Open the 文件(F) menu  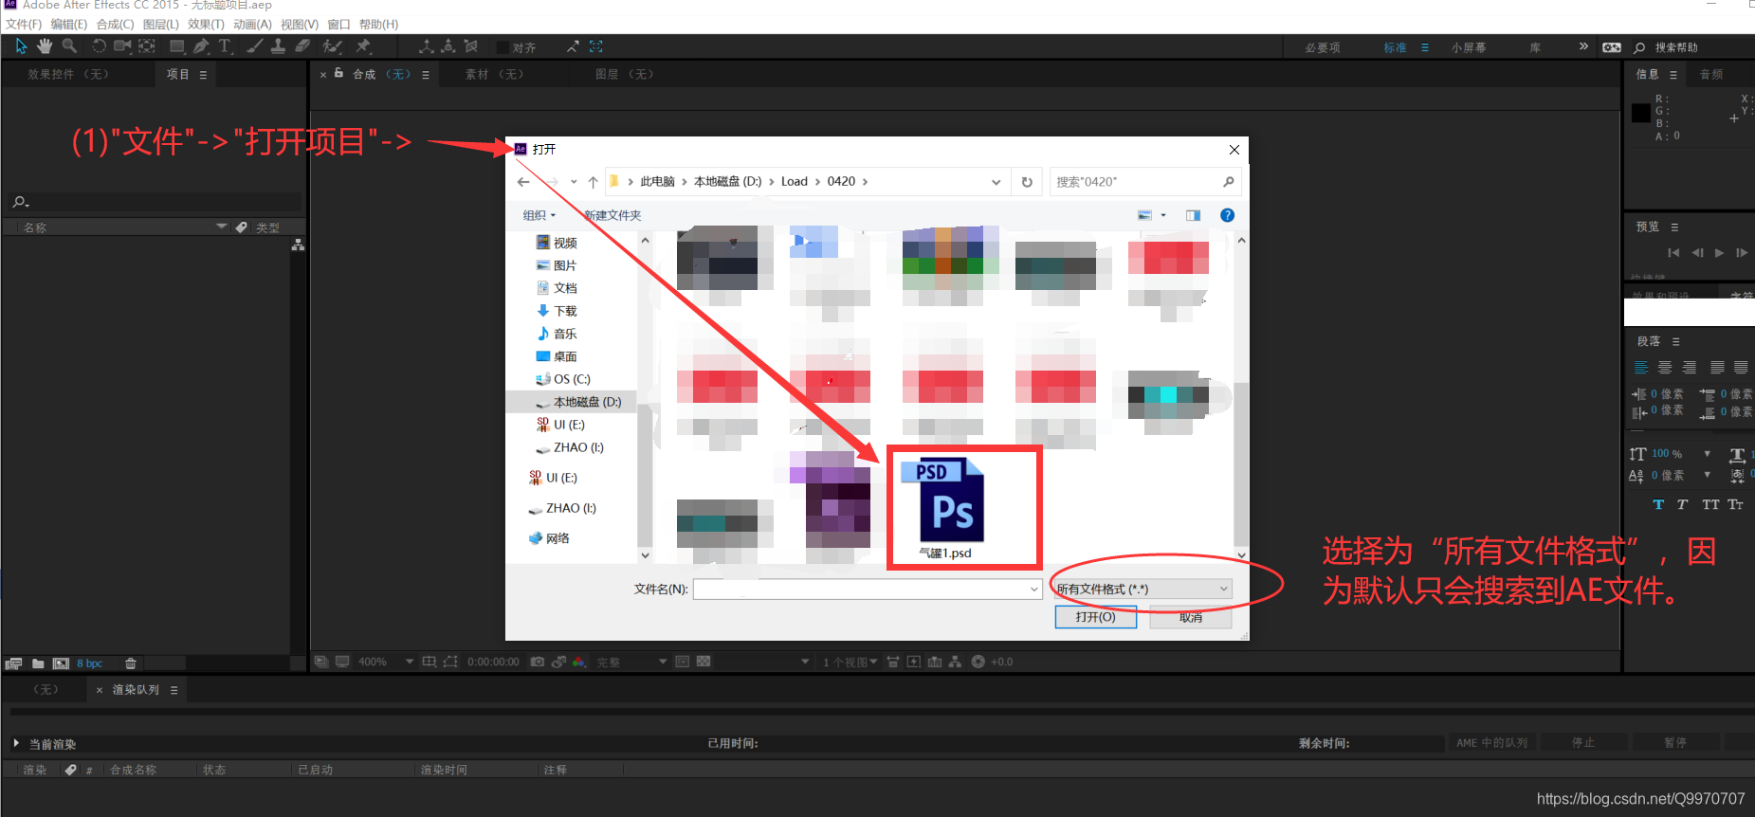pyautogui.click(x=23, y=24)
